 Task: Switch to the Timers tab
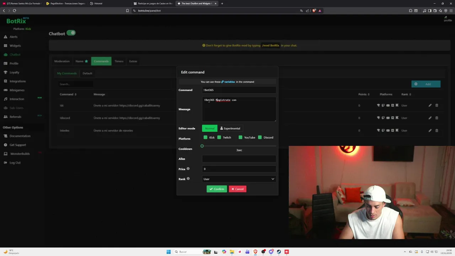(119, 61)
